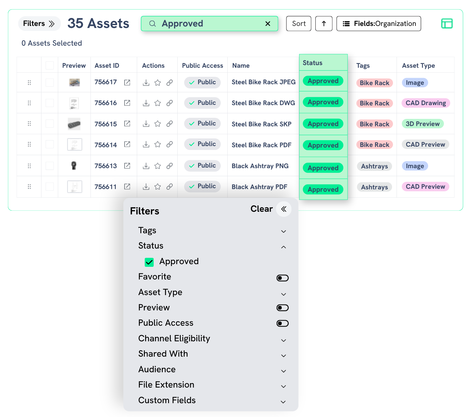Screen dimensions: 471x417
Task: Open Black Ashtray PNG preview thumbnail
Action: [74, 166]
